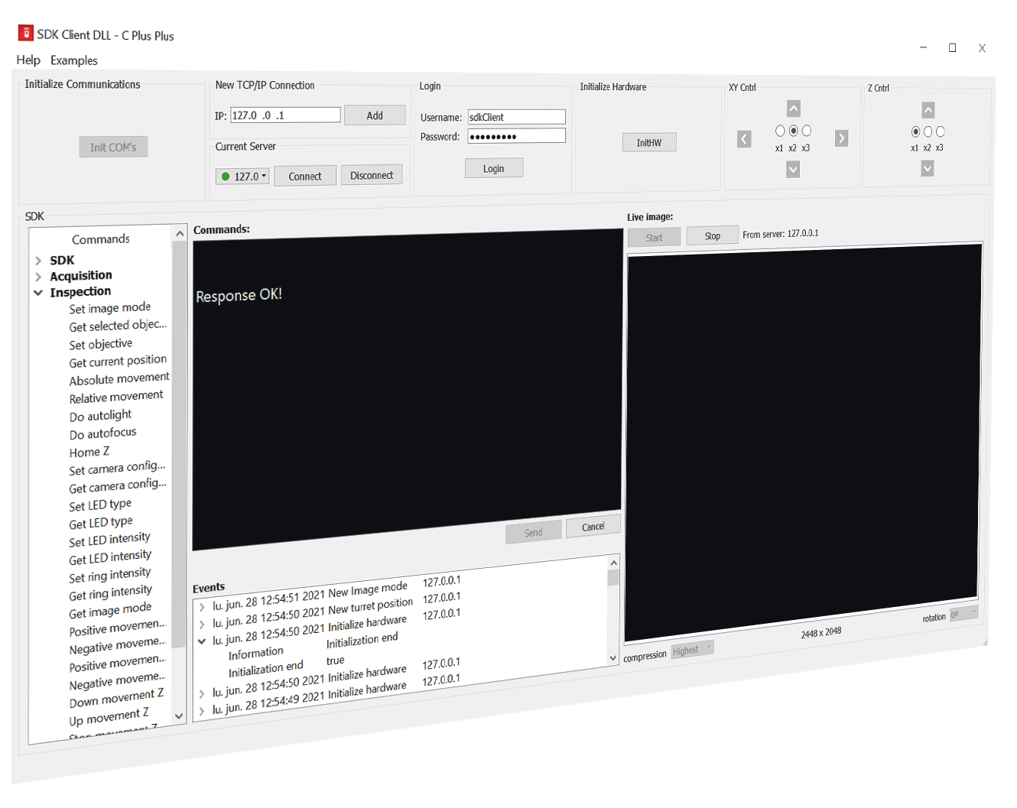Click the Cancel command button
The width and height of the screenshot is (1017, 808).
click(x=593, y=526)
